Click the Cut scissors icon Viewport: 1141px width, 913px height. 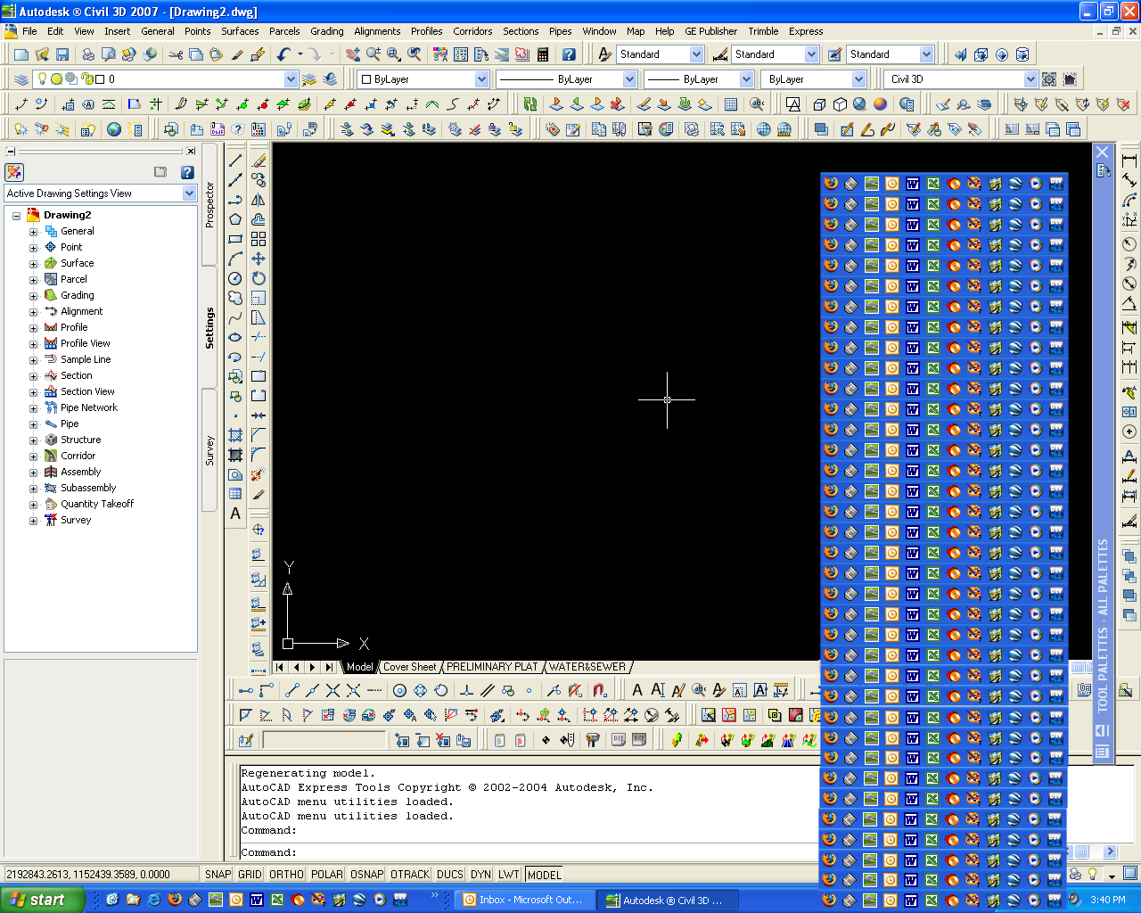point(176,54)
